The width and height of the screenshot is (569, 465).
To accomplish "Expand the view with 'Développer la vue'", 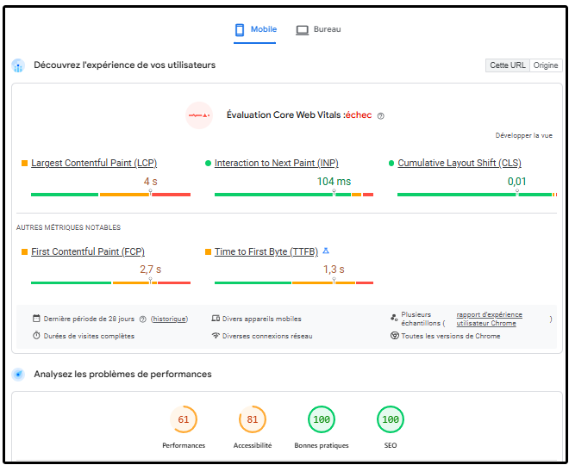I will (x=523, y=135).
